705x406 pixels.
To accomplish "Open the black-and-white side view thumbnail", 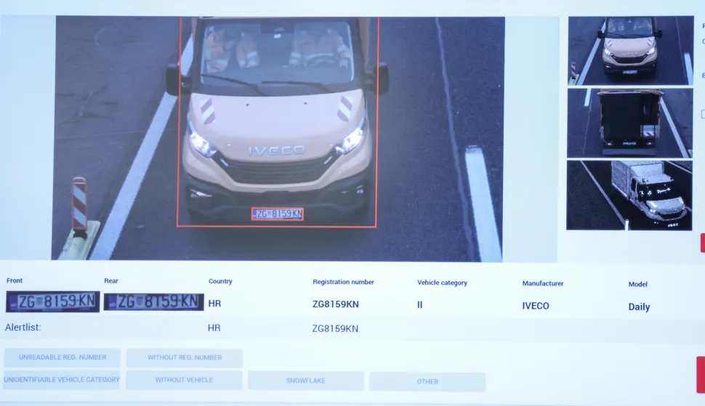I will coord(629,195).
